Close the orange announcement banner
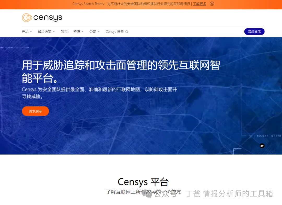The height and width of the screenshot is (205, 282). coord(212,4)
